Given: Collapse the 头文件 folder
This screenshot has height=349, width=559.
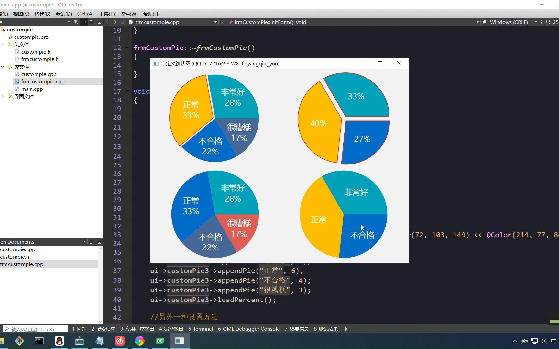Looking at the screenshot, I should (x=3, y=44).
